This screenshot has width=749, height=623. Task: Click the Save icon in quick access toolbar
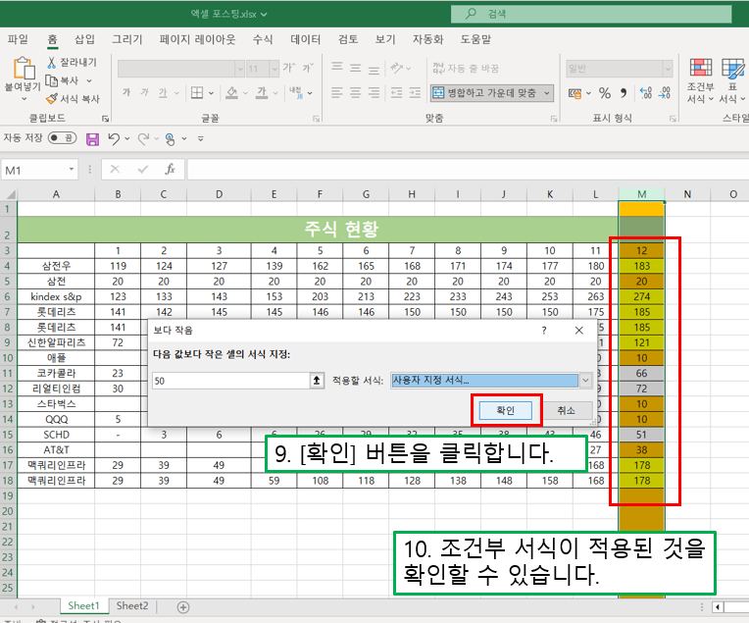92,139
